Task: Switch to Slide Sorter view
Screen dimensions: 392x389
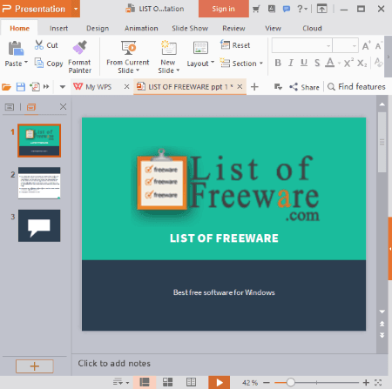Action: [x=167, y=382]
